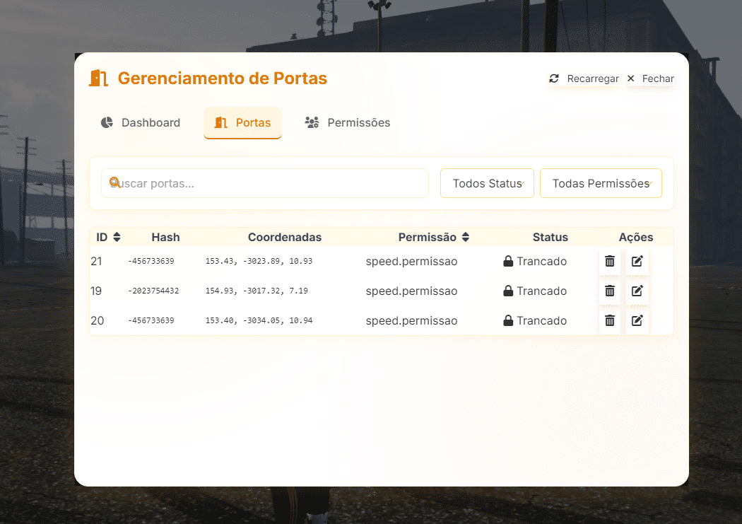Expand the Todas Permissões filter
Image resolution: width=742 pixels, height=524 pixels.
[601, 183]
